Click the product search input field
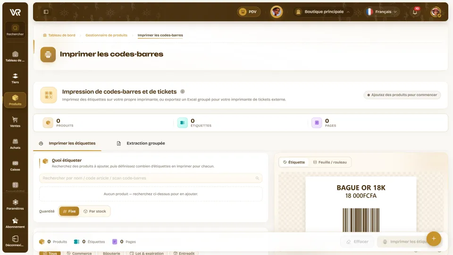Screen dimensions: 453x255 click(151, 178)
